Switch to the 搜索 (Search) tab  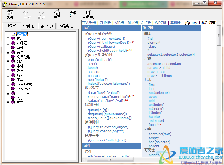point(47,26)
